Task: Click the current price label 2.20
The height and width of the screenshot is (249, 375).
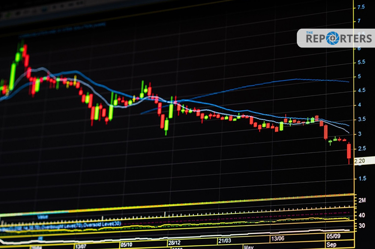Action: point(360,161)
